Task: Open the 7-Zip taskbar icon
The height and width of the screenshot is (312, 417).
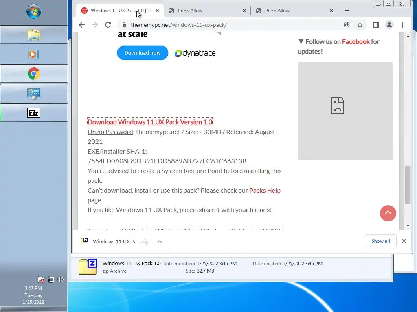Action: (34, 113)
